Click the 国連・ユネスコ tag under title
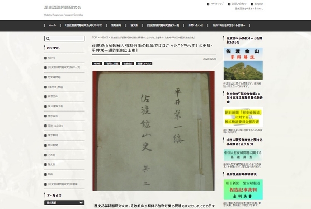The height and width of the screenshot is (209, 311). tap(144, 64)
